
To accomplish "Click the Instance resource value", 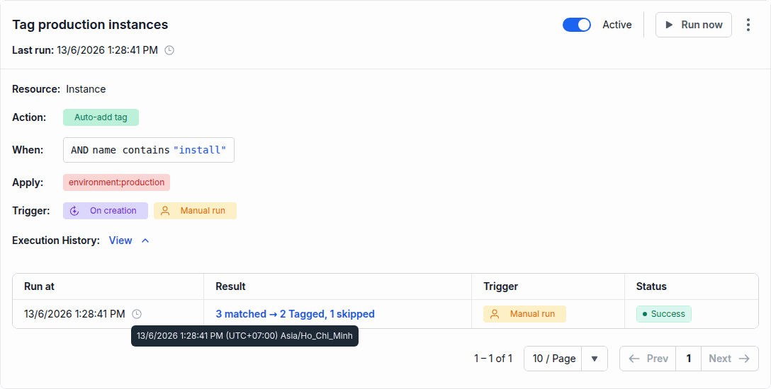I will point(86,89).
